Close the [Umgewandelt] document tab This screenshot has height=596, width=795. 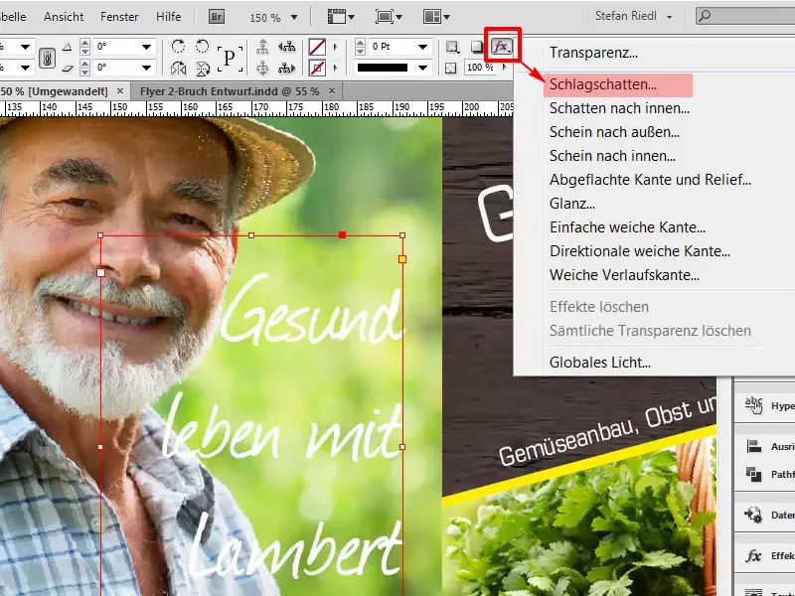(x=120, y=91)
